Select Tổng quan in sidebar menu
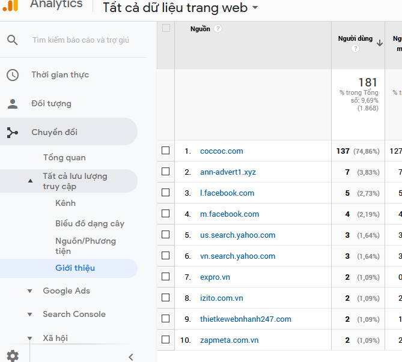Image resolution: width=402 pixels, height=362 pixels. [x=64, y=158]
